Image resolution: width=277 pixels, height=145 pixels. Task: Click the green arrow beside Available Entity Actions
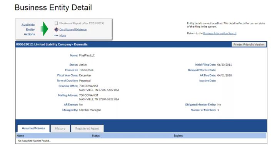point(44,29)
